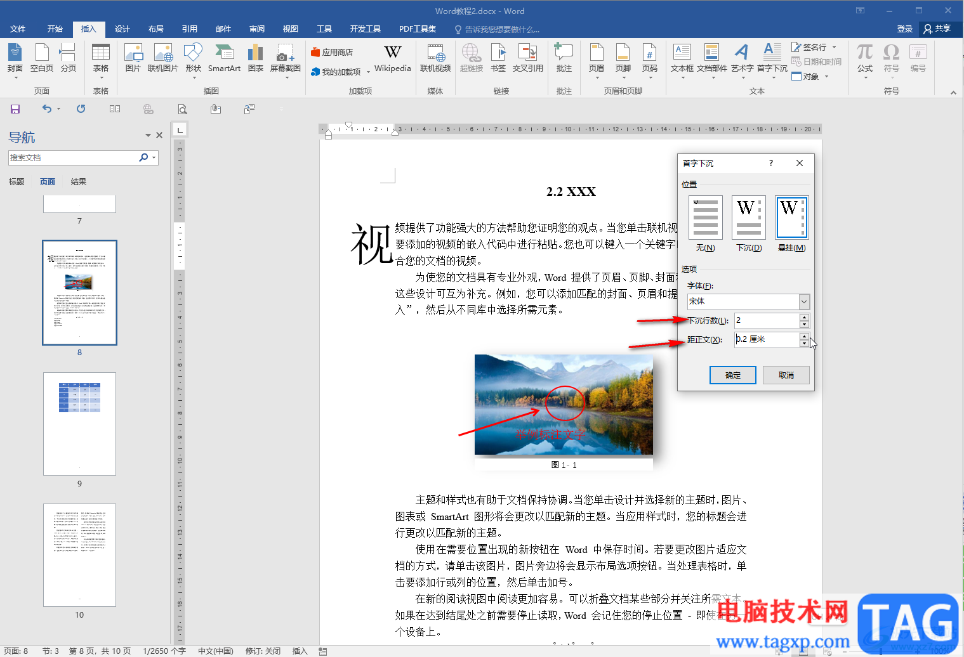The image size is (964, 657).
Task: Select the page 10 thumbnail
Action: 79,555
